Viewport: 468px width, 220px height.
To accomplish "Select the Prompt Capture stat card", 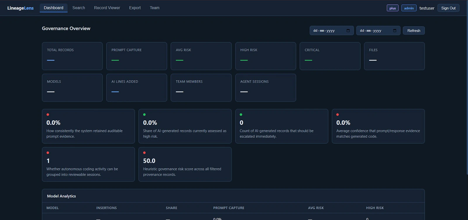I will 137,56.
